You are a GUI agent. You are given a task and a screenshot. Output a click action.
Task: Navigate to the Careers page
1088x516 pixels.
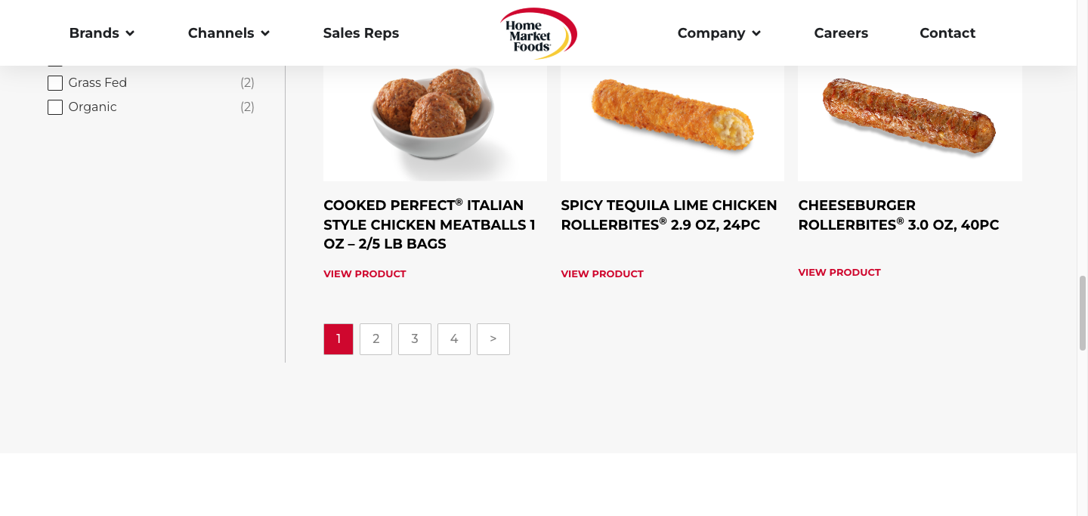pyautogui.click(x=841, y=33)
